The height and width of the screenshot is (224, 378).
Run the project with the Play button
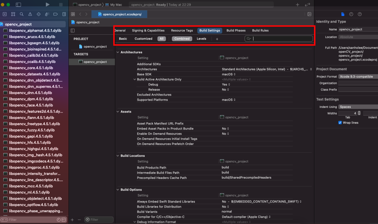tap(48, 5)
